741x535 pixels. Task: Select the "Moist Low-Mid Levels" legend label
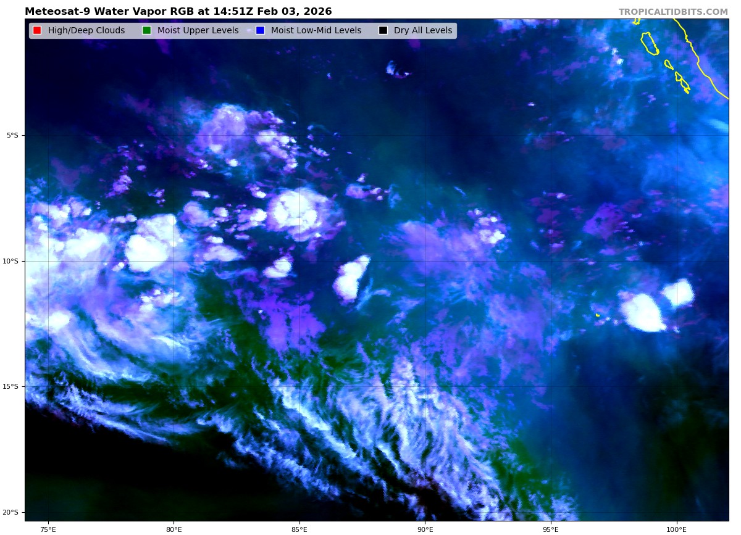click(x=316, y=31)
